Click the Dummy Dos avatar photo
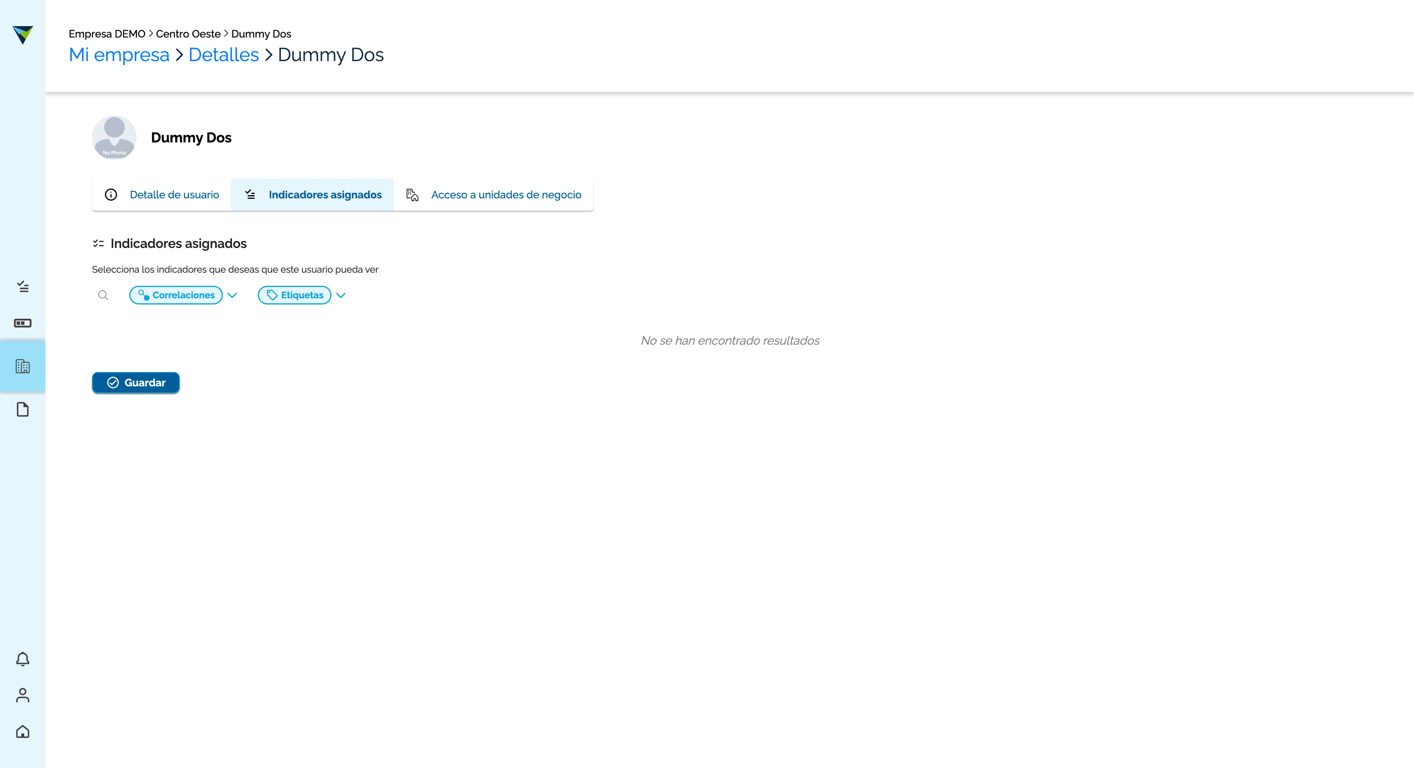Viewport: 1414px width, 768px height. [114, 137]
